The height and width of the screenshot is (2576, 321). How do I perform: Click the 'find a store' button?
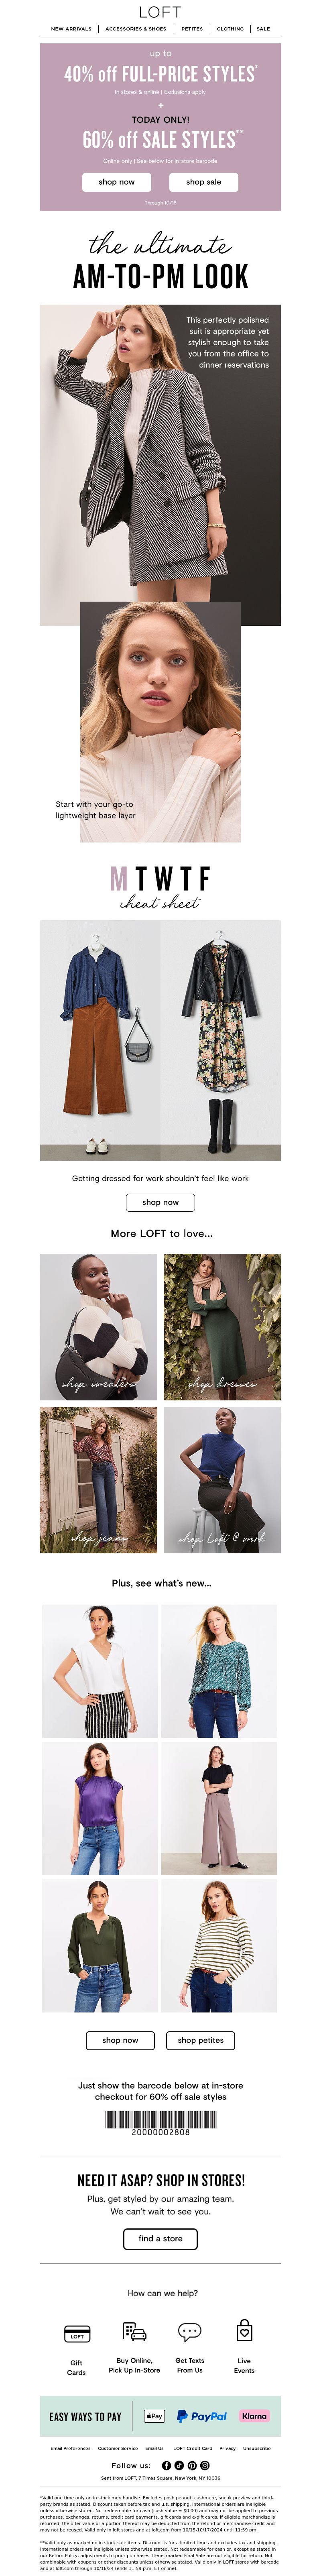[x=160, y=2239]
